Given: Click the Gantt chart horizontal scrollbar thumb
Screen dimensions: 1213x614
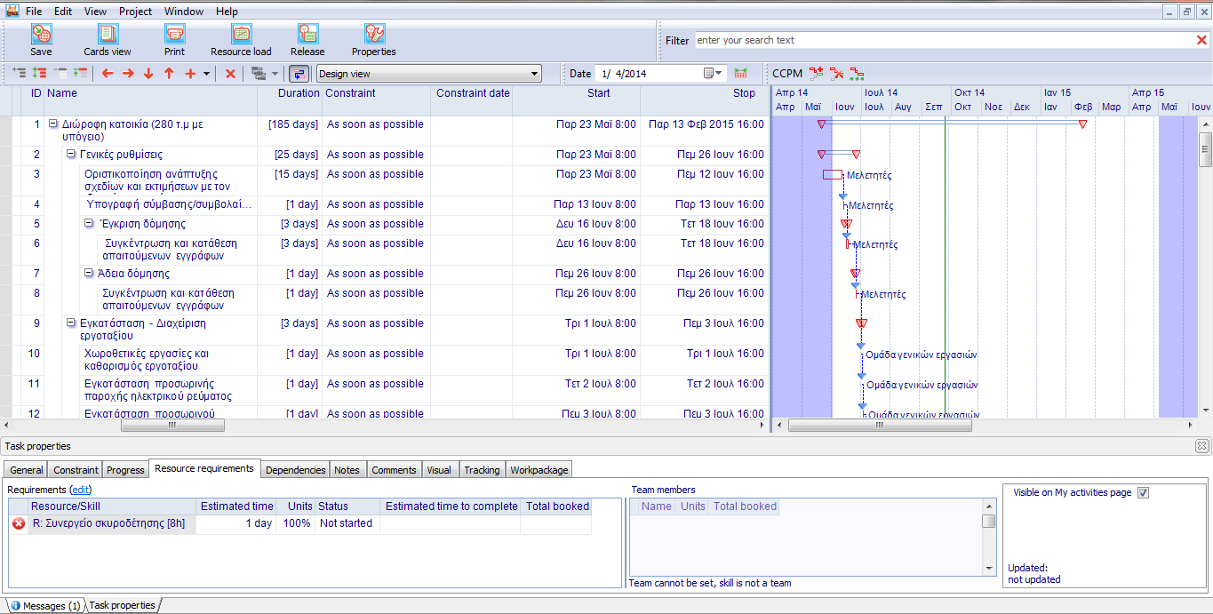Looking at the screenshot, I should (880, 426).
